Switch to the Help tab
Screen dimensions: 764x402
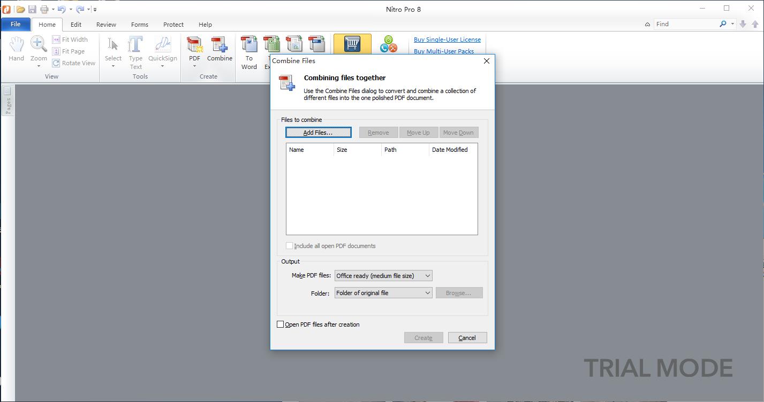[x=205, y=25]
